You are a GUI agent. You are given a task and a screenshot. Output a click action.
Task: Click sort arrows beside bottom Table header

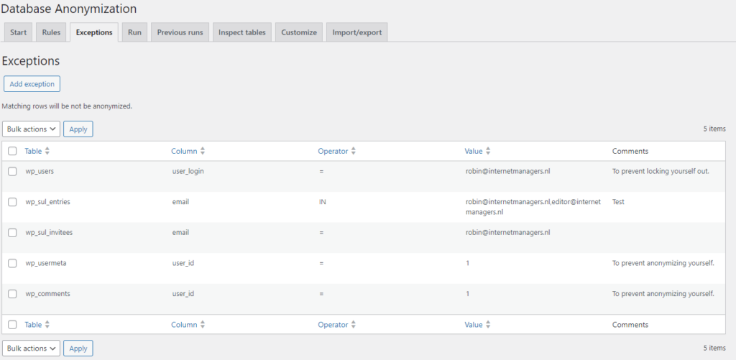[x=47, y=325]
